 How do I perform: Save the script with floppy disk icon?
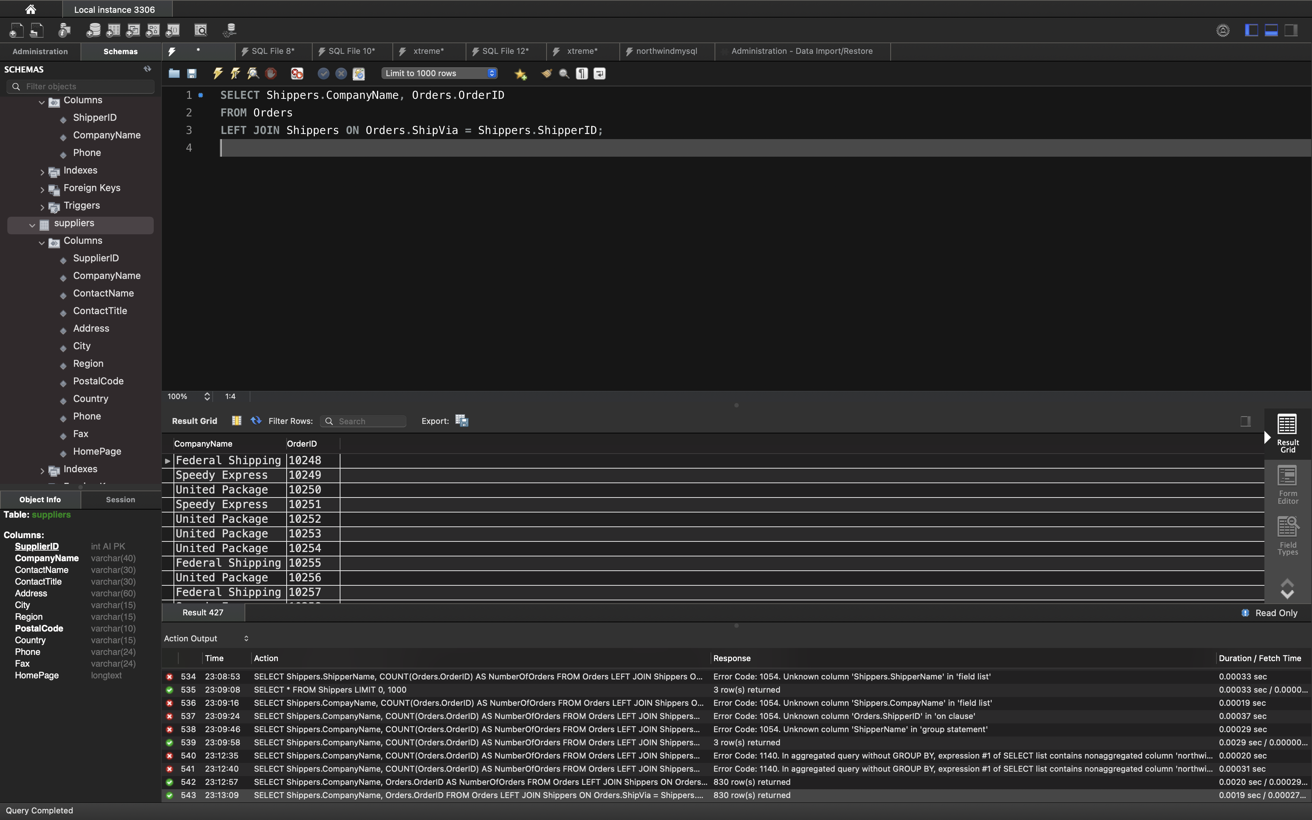(192, 73)
